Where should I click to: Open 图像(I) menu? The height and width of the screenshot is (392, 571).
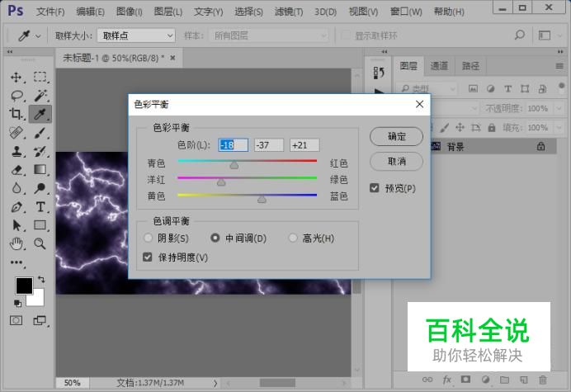(130, 12)
